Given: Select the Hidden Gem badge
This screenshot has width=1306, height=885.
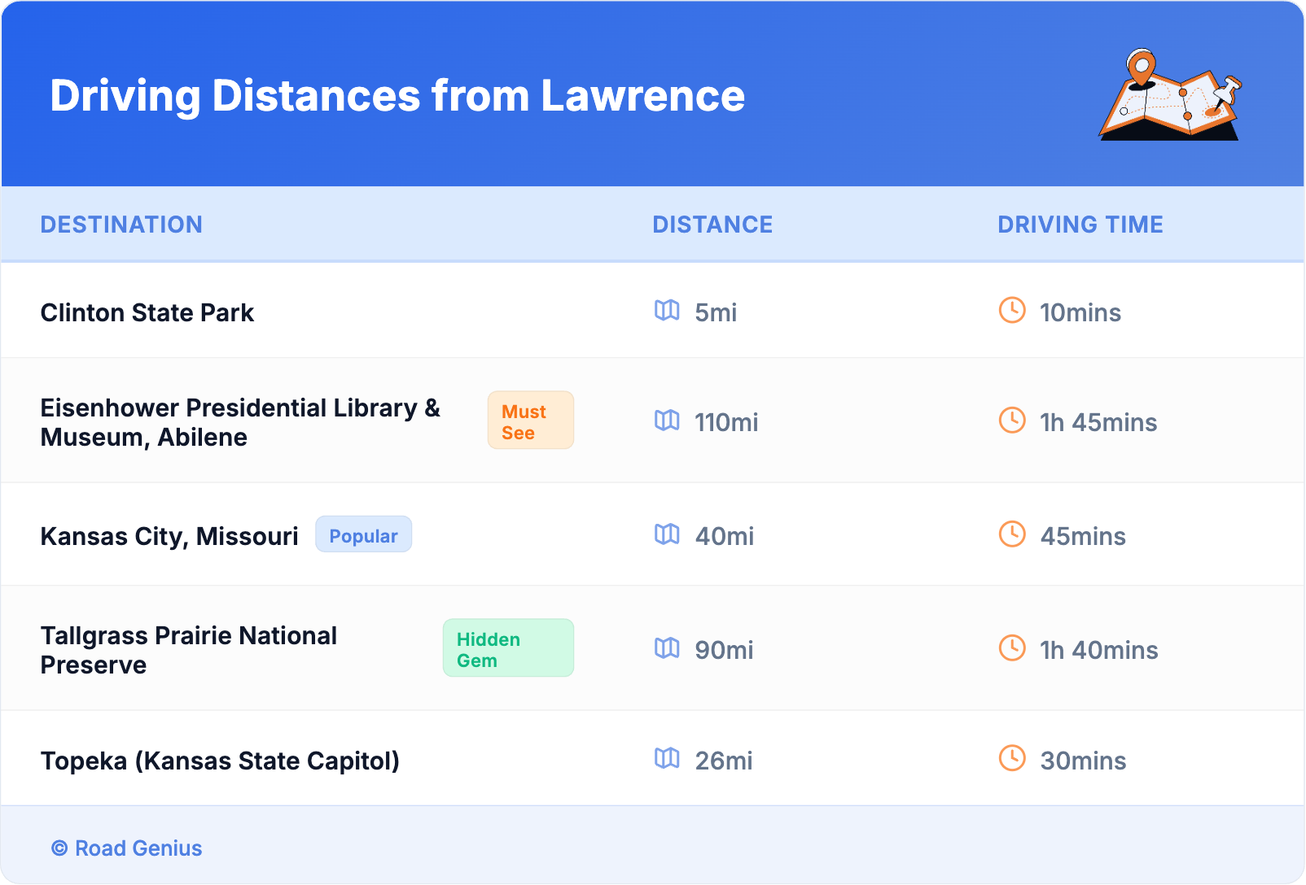Looking at the screenshot, I should click(x=507, y=648).
